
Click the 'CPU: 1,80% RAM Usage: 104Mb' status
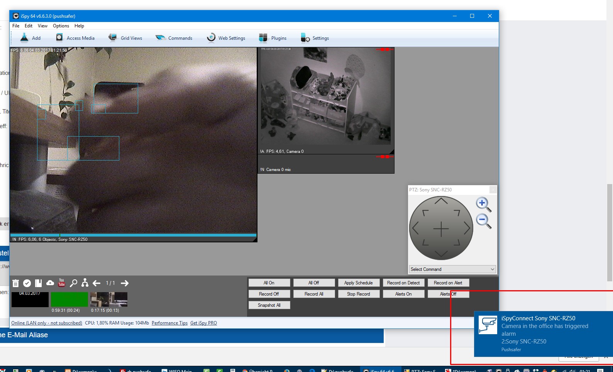pyautogui.click(x=117, y=323)
